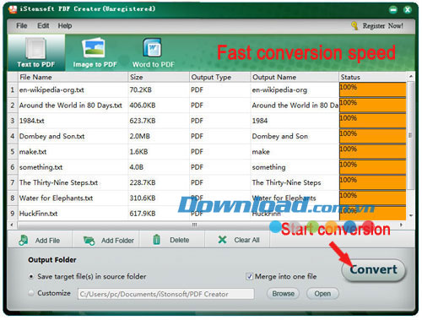Click the Add File button label

tap(47, 241)
